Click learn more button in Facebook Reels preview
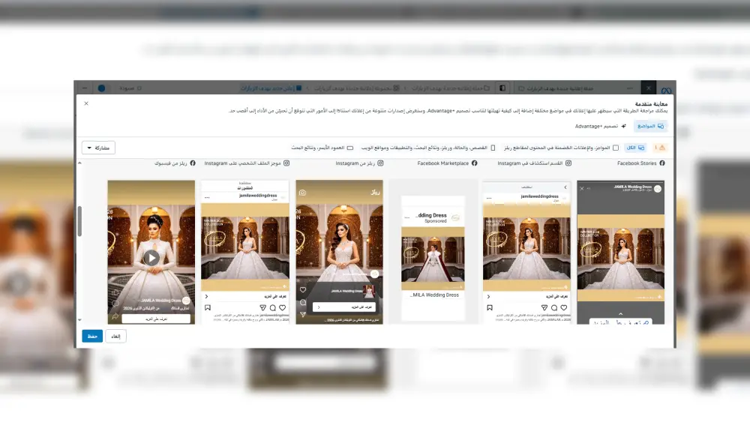 pos(156,319)
